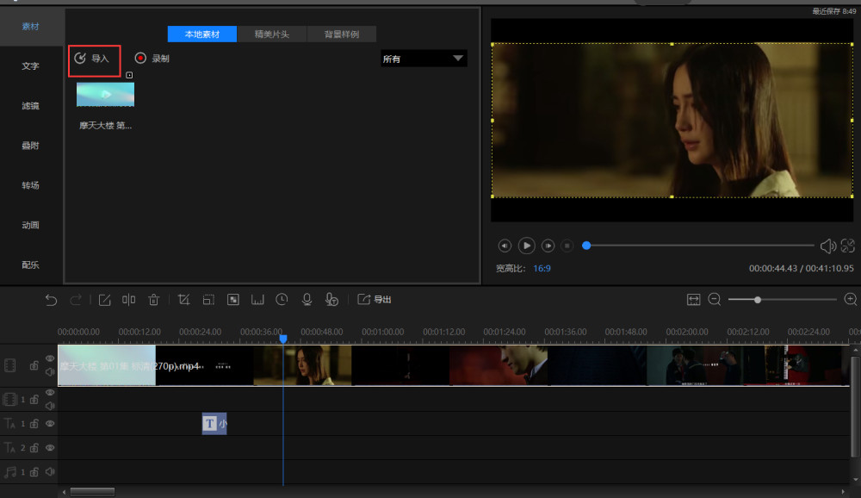Click the timeline zoom slider handle
The image size is (861, 498).
click(x=757, y=300)
